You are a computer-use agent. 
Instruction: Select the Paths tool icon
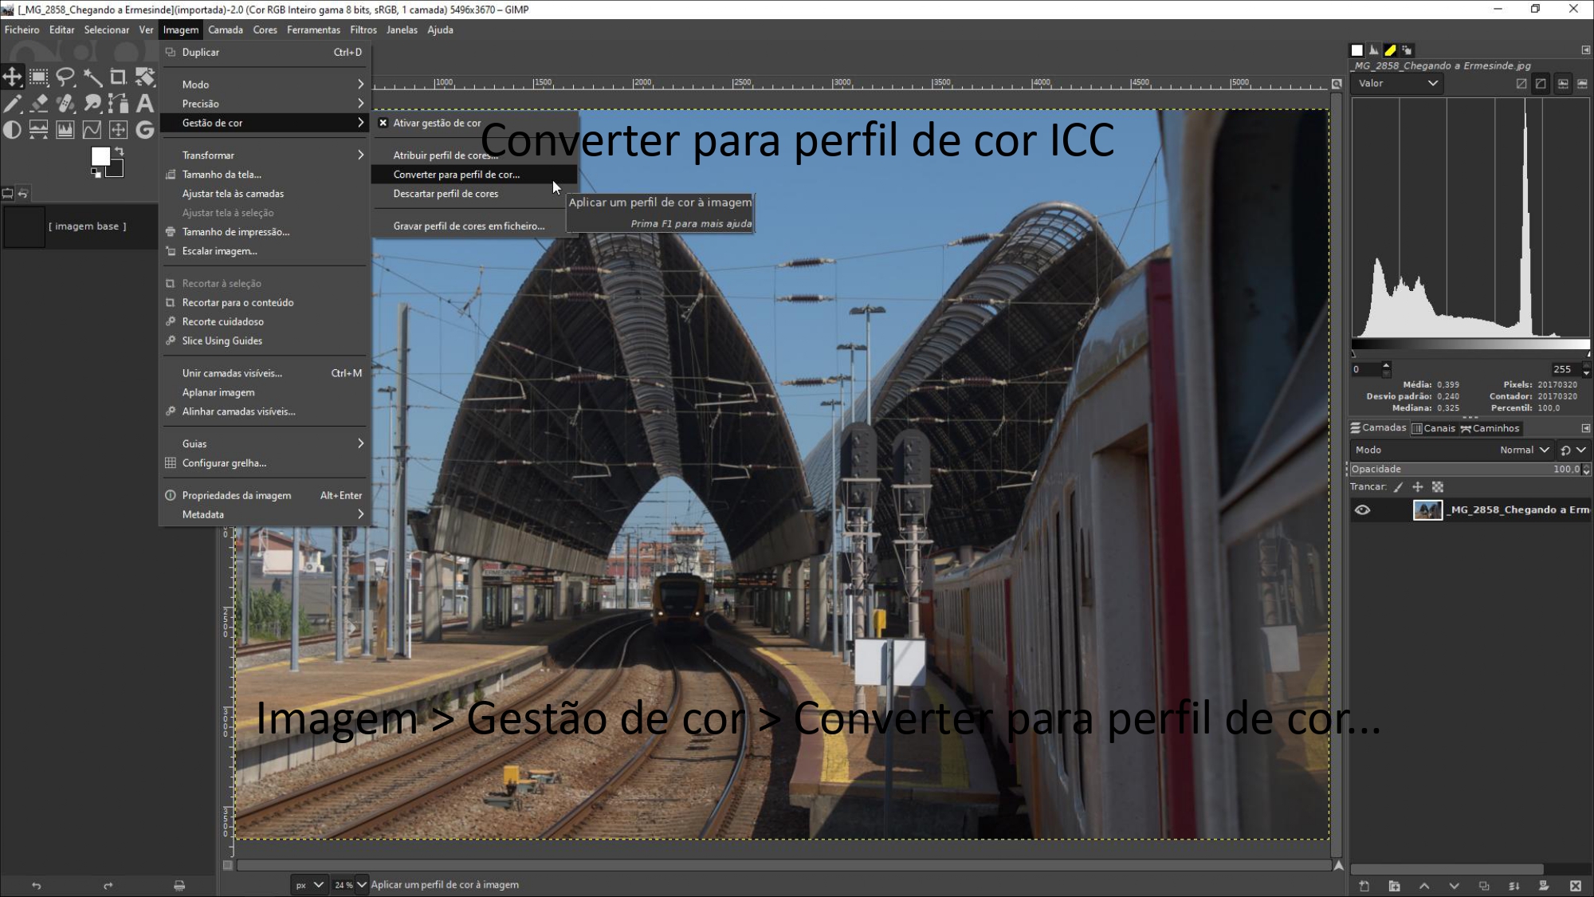[x=118, y=104]
